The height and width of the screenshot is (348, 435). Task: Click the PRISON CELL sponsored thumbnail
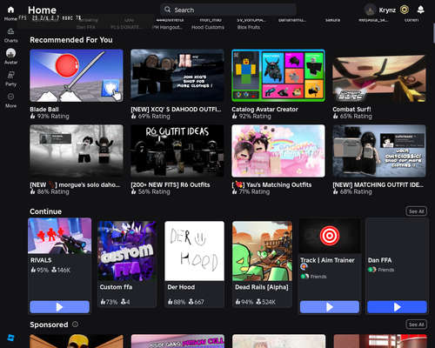[x=177, y=341]
